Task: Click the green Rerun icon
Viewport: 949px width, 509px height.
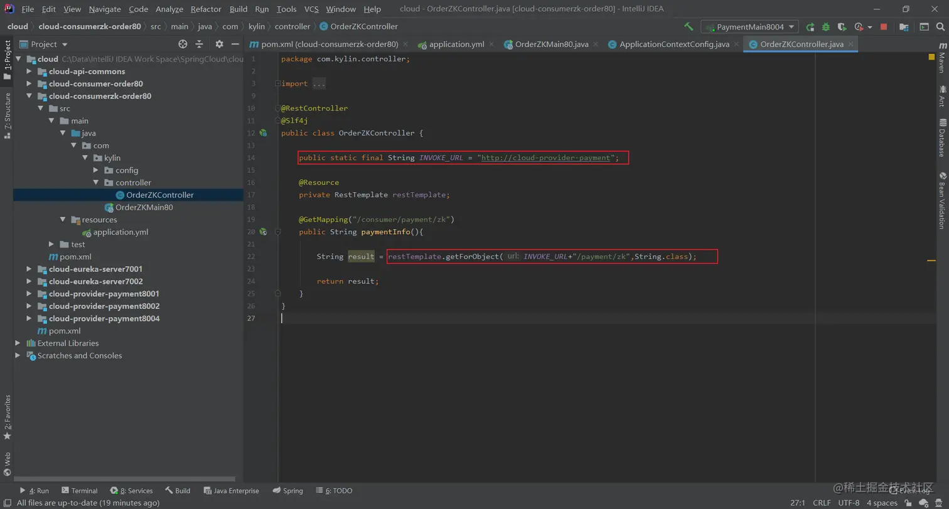Action: pos(810,27)
